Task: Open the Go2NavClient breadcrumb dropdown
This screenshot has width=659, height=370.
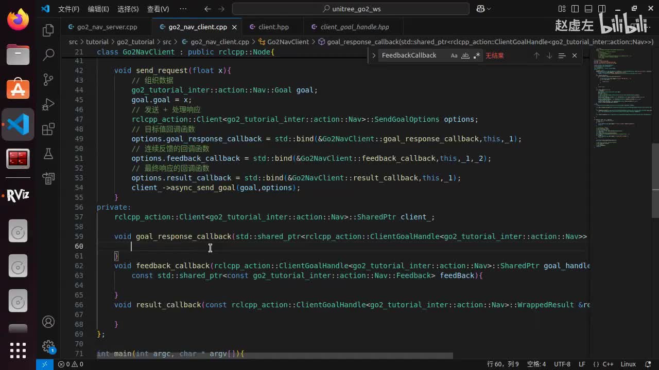Action: tap(288, 42)
